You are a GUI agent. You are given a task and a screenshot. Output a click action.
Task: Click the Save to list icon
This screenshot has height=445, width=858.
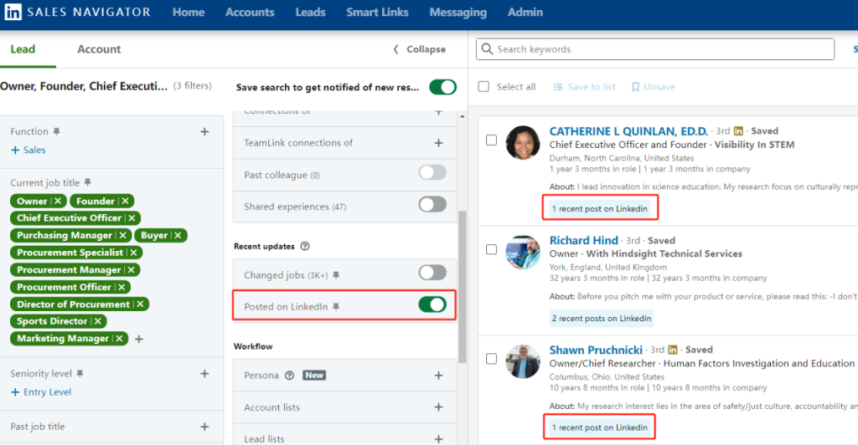(x=557, y=87)
